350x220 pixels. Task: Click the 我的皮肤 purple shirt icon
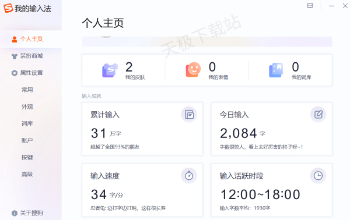pos(110,70)
